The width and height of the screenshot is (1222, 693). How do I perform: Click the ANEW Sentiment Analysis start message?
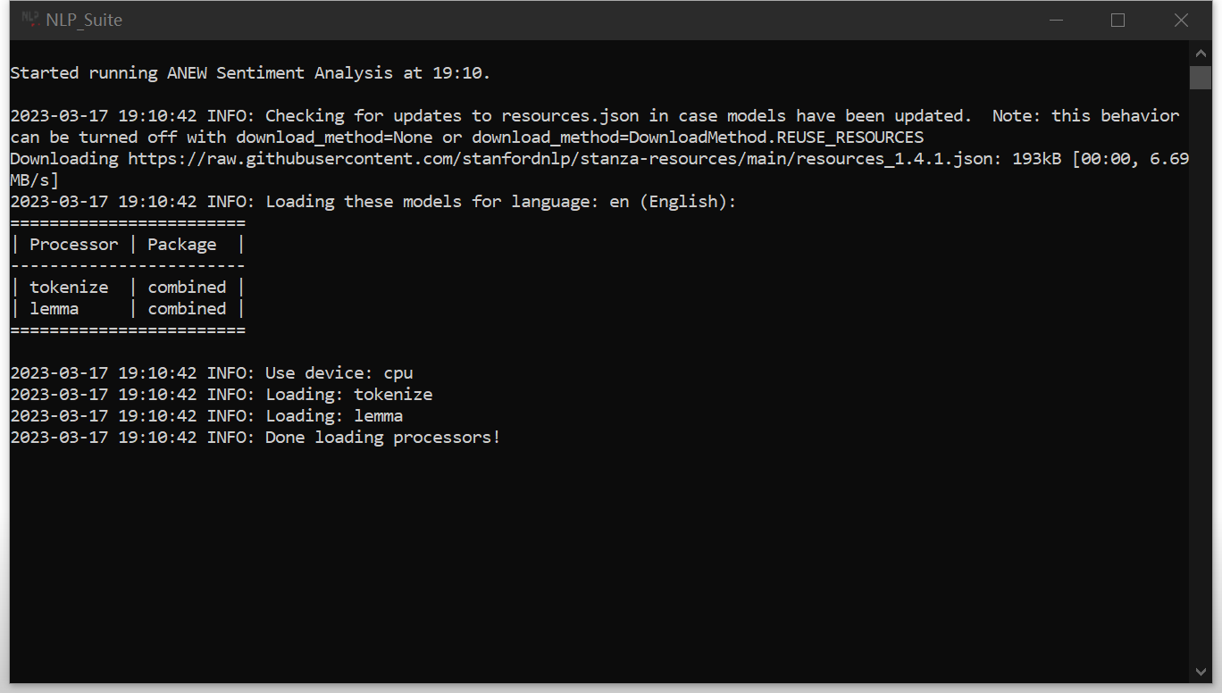click(250, 72)
